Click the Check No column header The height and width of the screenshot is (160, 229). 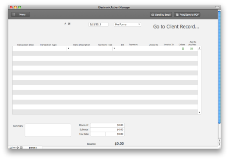tap(154, 45)
